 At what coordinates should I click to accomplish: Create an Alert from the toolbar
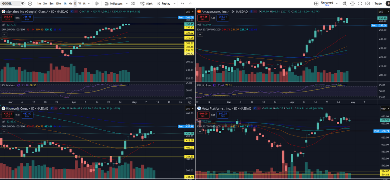tap(147, 3)
